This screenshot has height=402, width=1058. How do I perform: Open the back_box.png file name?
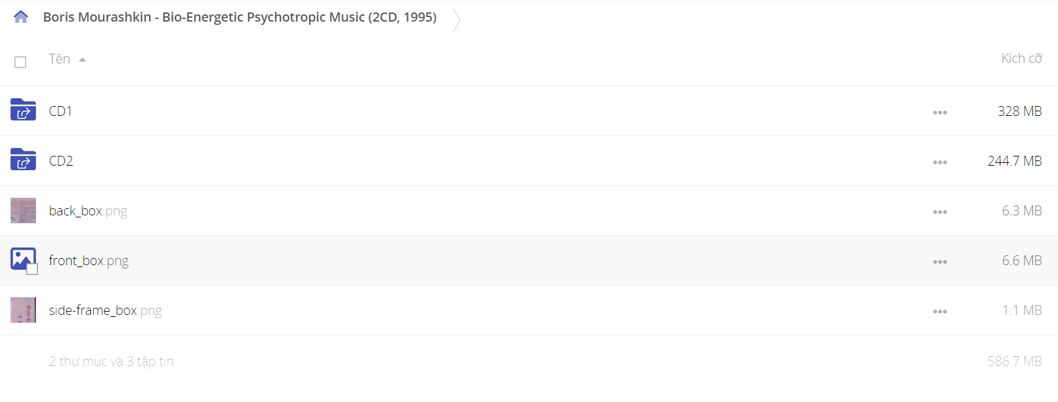tap(88, 211)
